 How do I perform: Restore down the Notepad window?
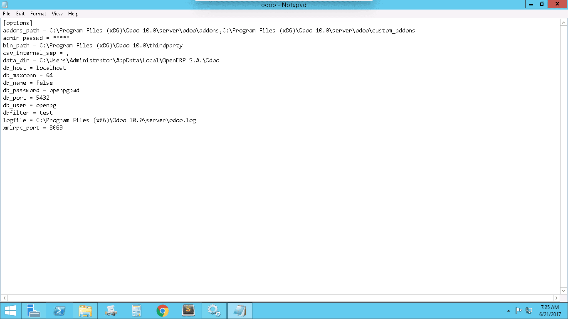click(x=542, y=4)
